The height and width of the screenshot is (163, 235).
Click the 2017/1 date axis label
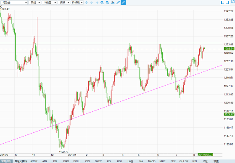point(72,155)
